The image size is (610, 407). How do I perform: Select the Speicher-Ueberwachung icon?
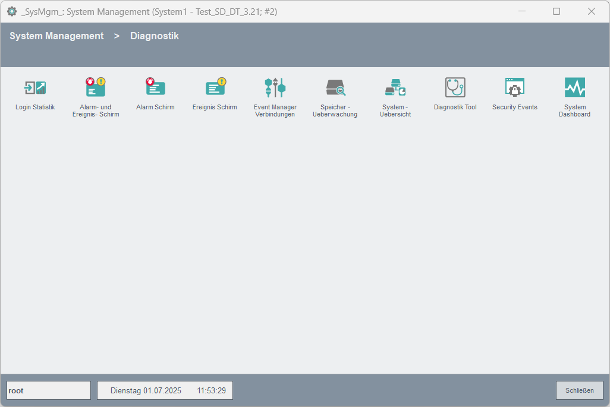(x=335, y=88)
